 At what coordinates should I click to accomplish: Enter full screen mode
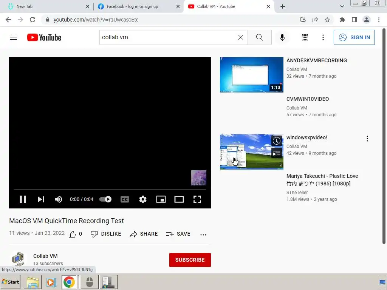[197, 199]
